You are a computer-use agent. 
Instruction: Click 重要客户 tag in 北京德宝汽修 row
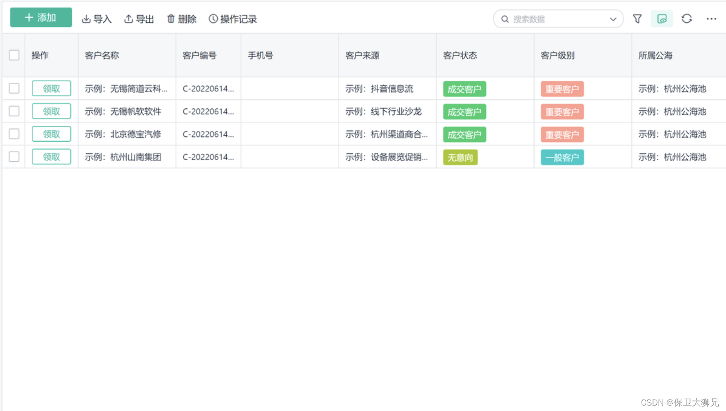click(562, 134)
